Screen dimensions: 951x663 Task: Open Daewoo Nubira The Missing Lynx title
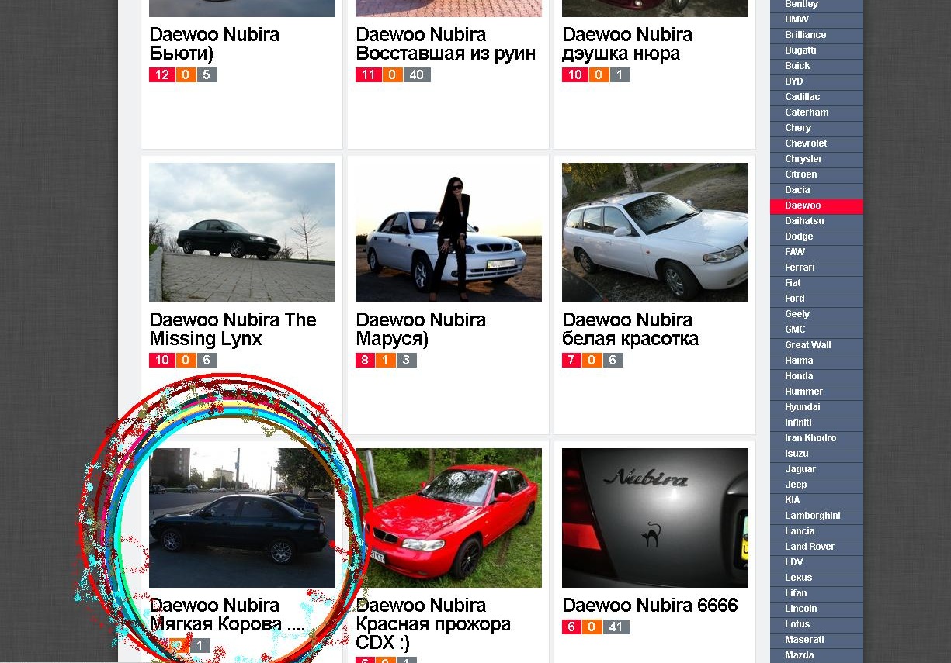click(233, 330)
